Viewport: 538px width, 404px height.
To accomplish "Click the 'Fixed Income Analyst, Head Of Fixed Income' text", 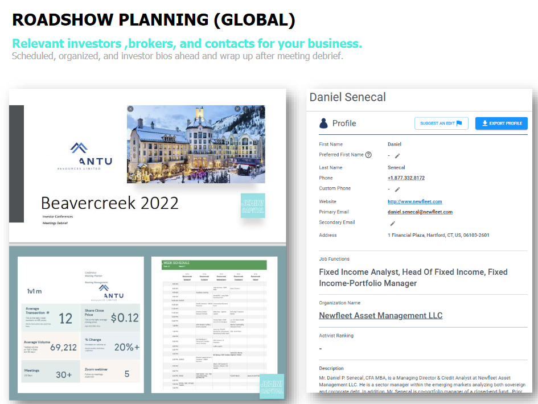I will point(413,278).
